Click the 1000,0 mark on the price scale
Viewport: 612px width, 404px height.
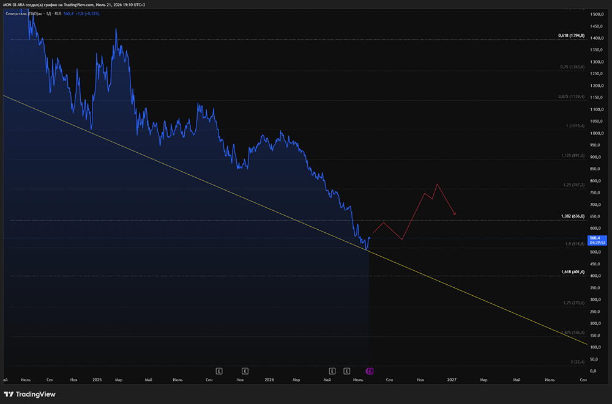[597, 133]
